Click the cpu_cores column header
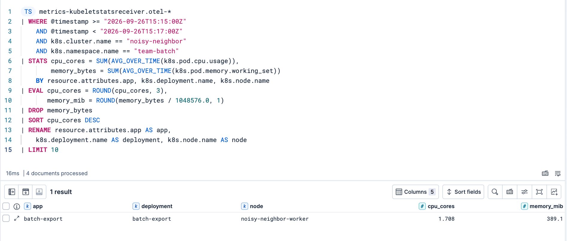 pyautogui.click(x=441, y=206)
